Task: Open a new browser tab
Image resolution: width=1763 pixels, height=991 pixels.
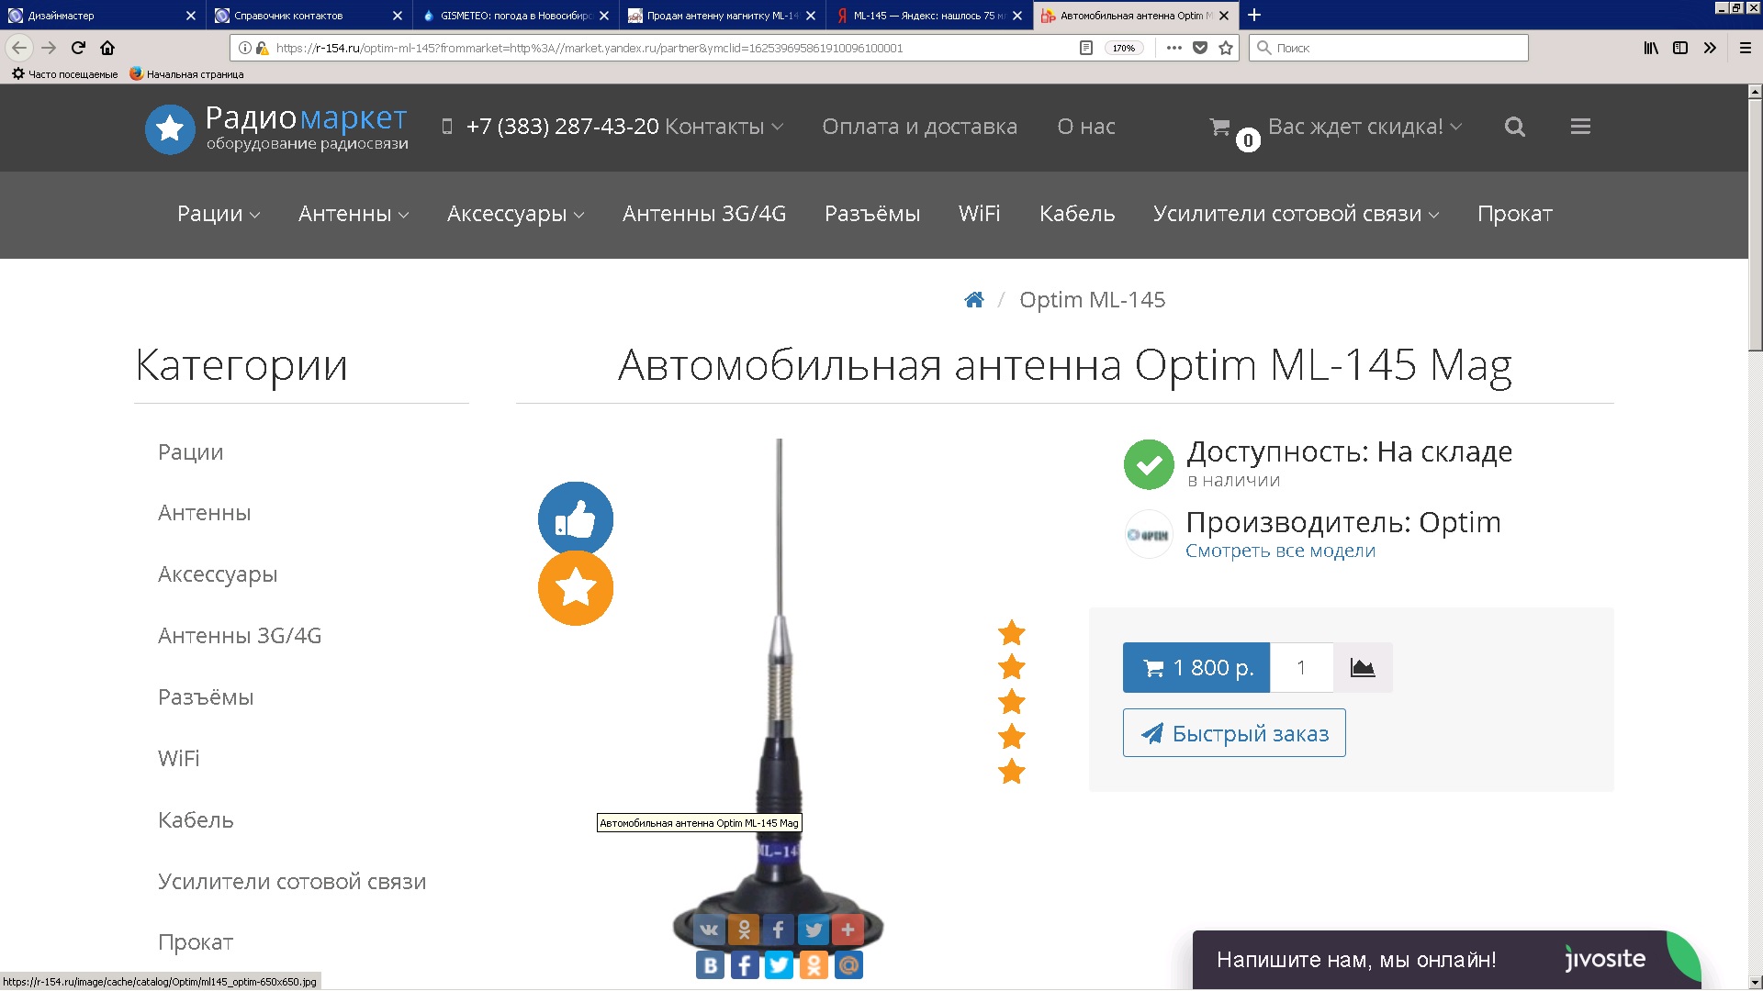Action: coord(1254,15)
